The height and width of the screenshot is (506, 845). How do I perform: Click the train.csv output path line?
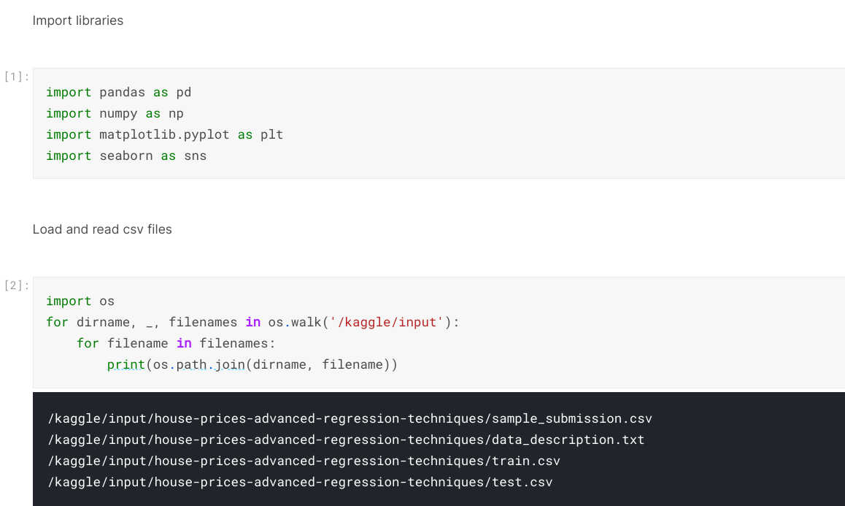304,461
